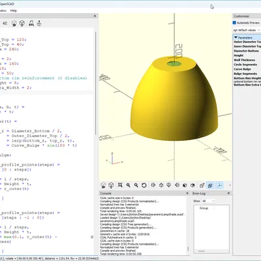Click the Inner Diameter Top parameter

point(247,46)
